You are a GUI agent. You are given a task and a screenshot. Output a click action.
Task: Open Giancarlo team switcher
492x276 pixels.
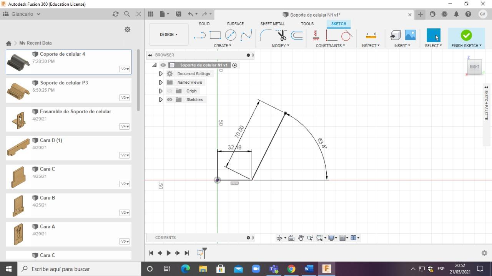(x=22, y=14)
